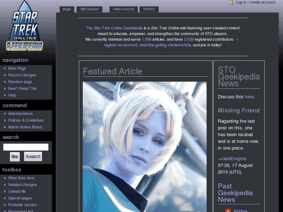Click the toolbox sidebar heading
The height and width of the screenshot is (212, 283).
point(12,170)
